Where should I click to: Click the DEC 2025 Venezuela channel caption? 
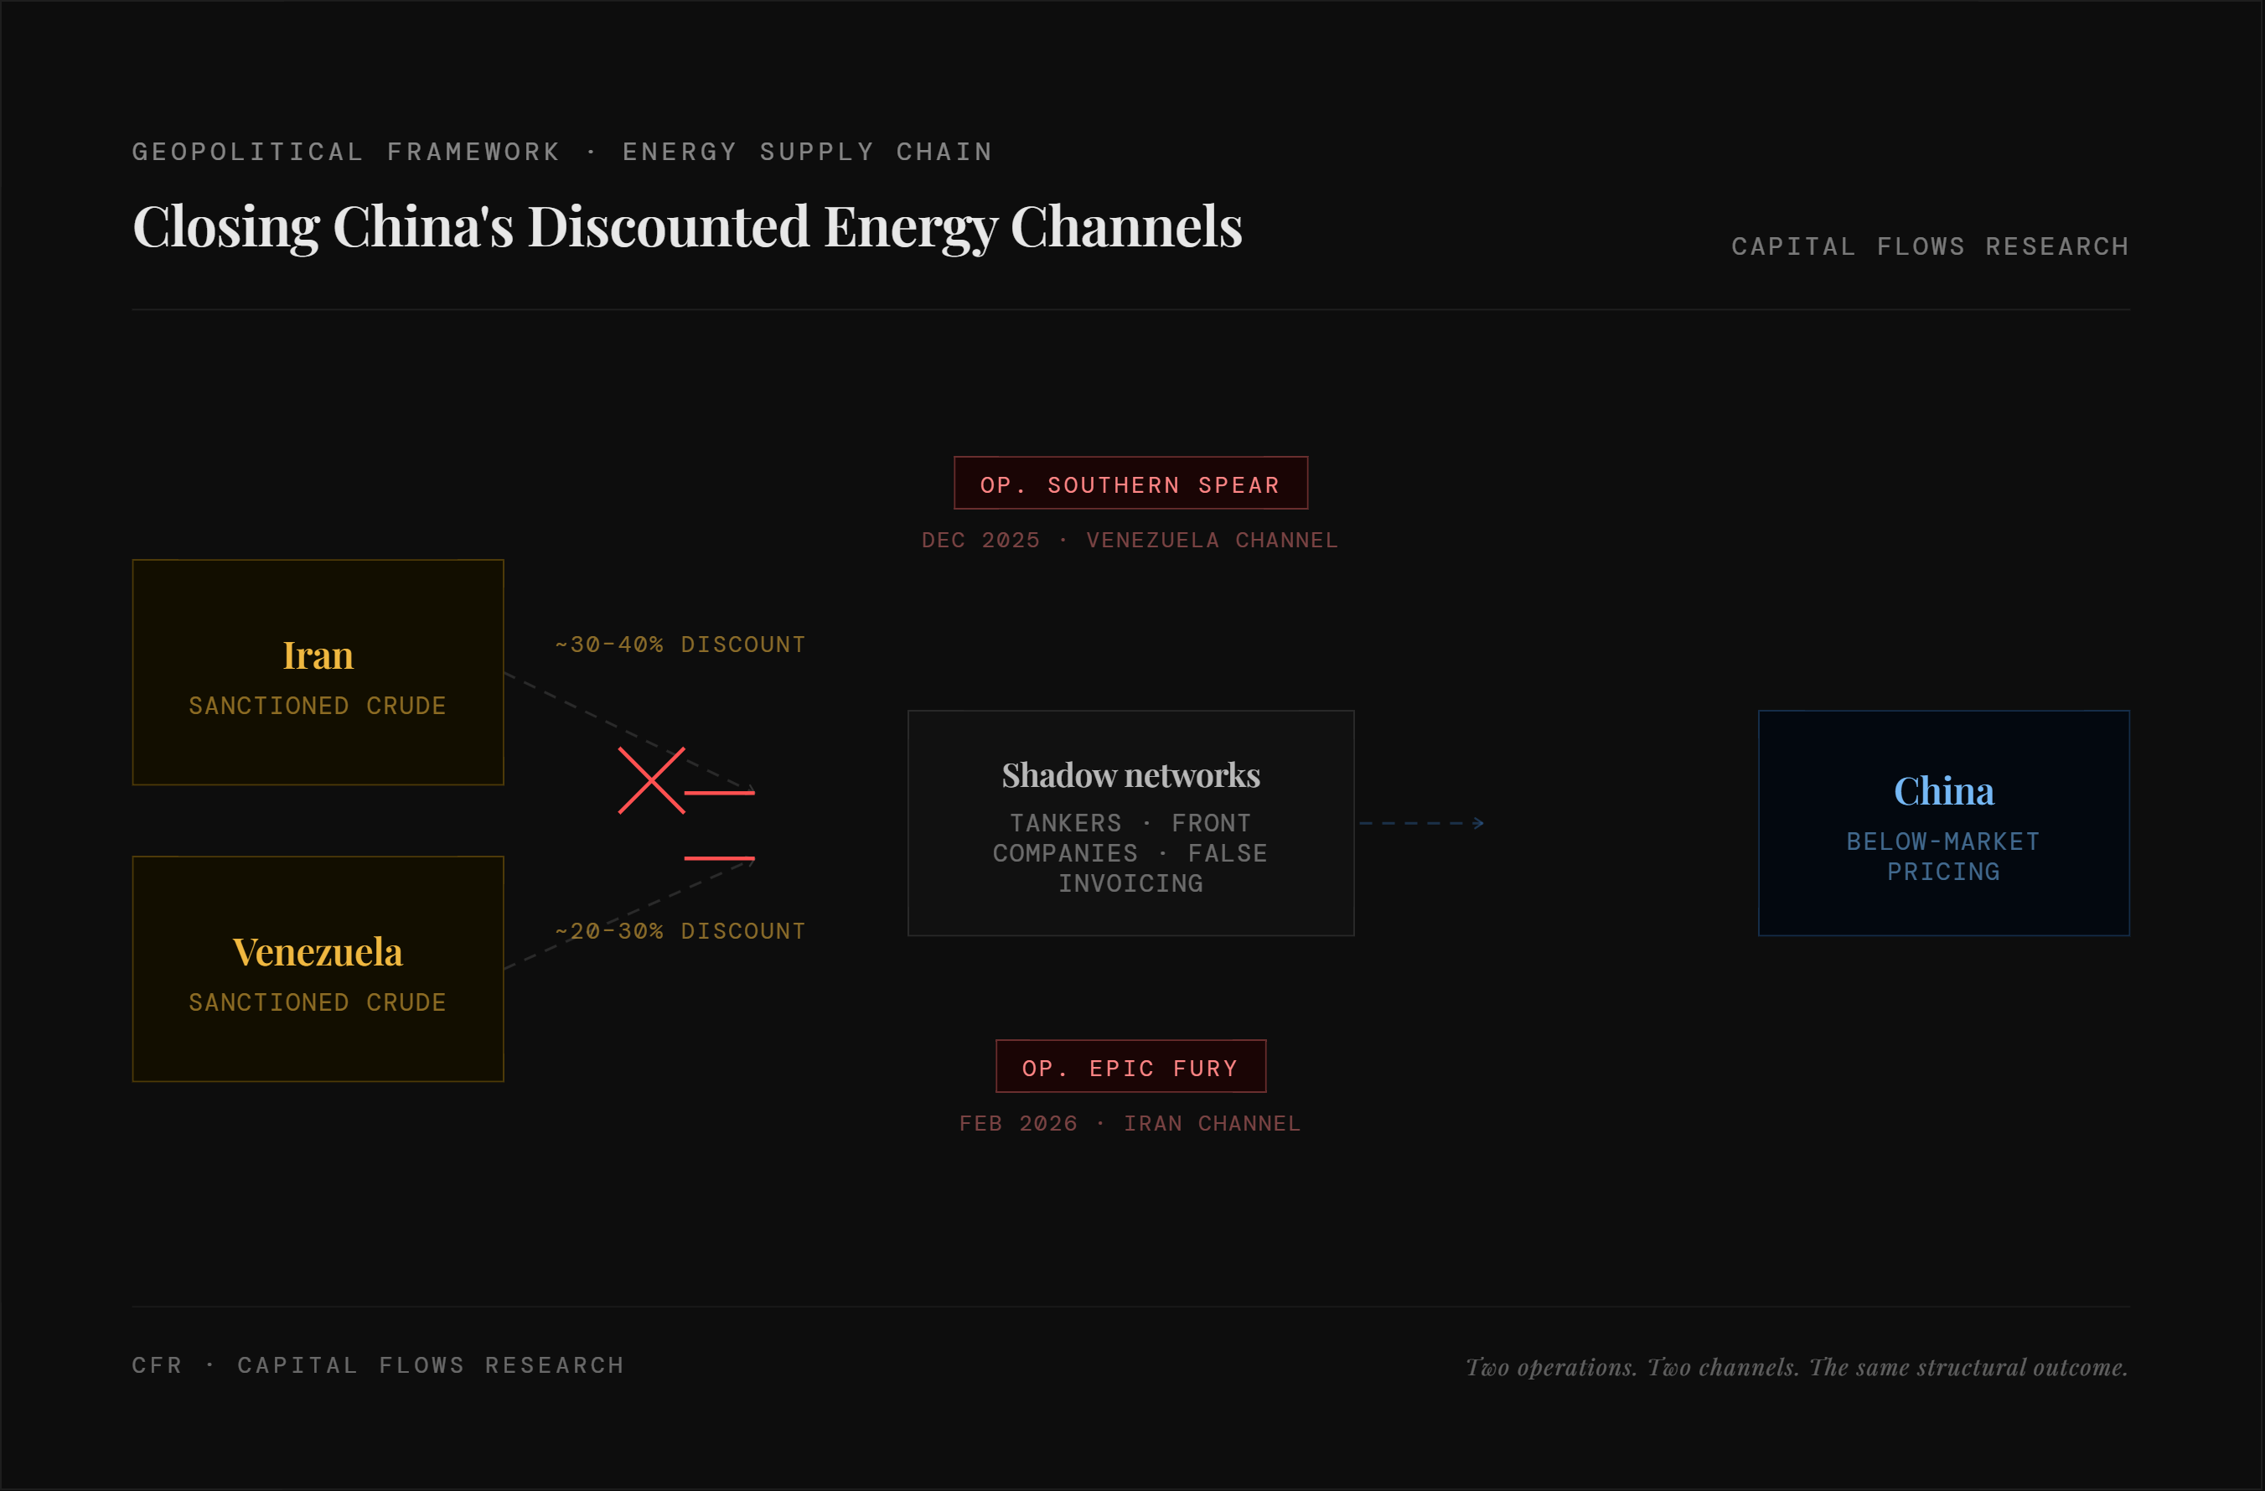tap(1130, 540)
